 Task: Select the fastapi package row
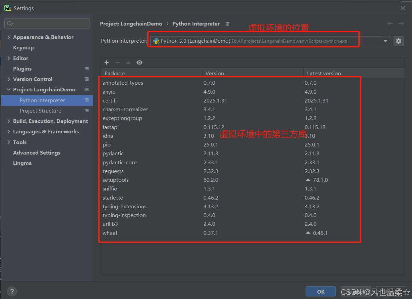pyautogui.click(x=253, y=127)
